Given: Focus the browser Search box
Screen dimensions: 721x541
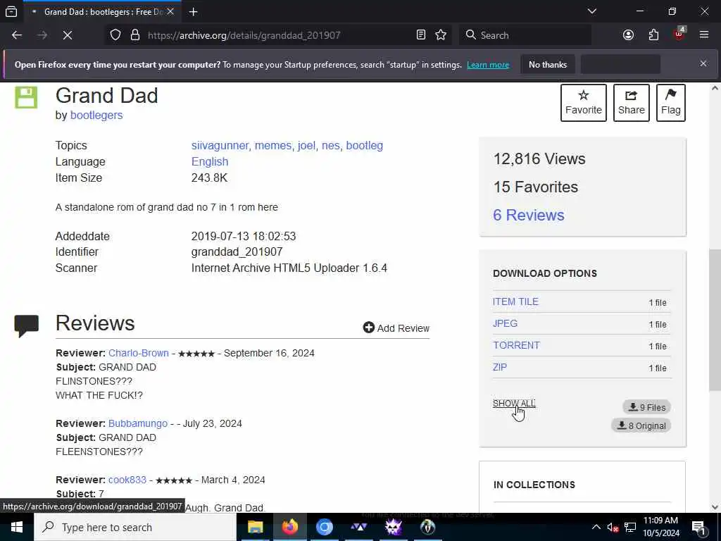Looking at the screenshot, I should tap(525, 35).
